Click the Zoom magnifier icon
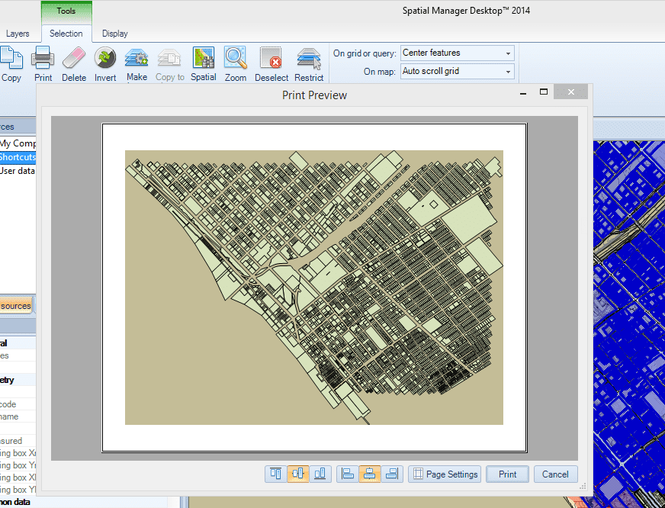Viewport: 665px width, 508px height. click(x=235, y=61)
